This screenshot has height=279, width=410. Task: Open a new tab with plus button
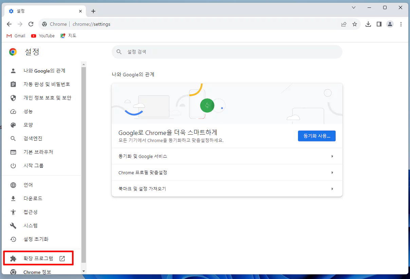[x=93, y=11]
